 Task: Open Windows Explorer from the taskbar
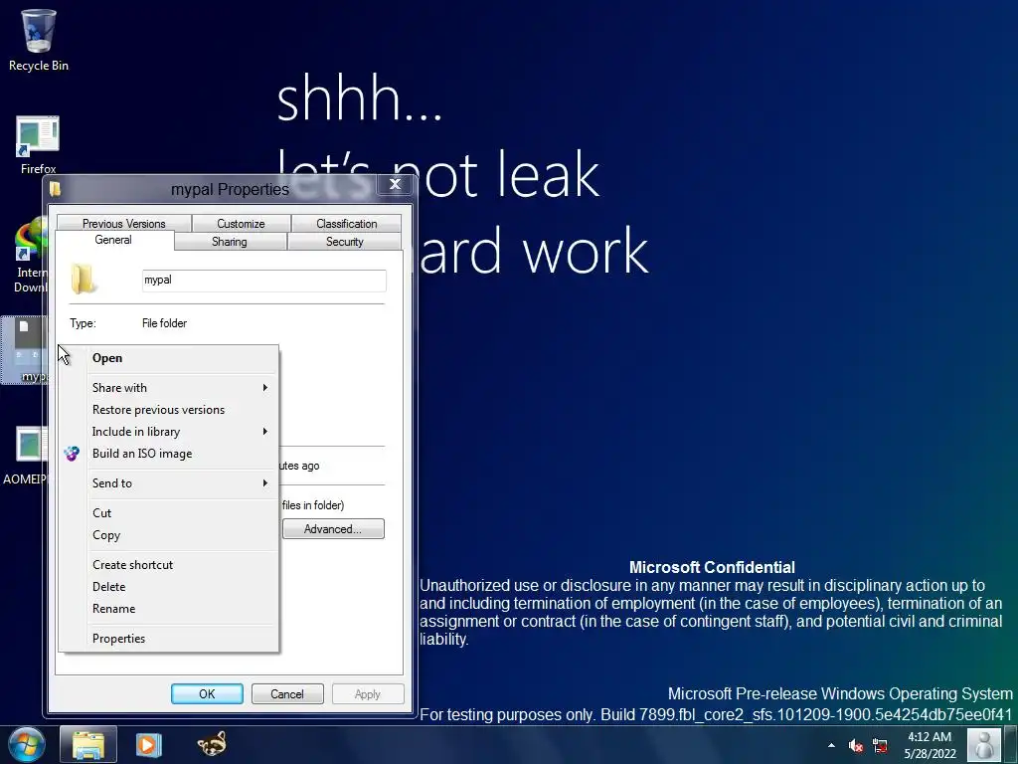(x=88, y=744)
